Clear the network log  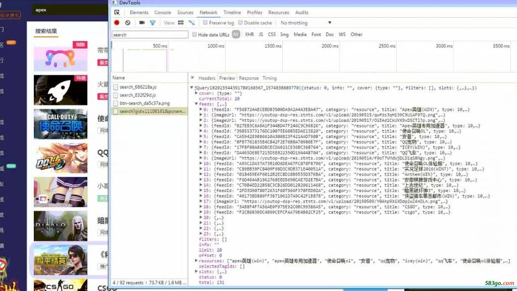(128, 23)
